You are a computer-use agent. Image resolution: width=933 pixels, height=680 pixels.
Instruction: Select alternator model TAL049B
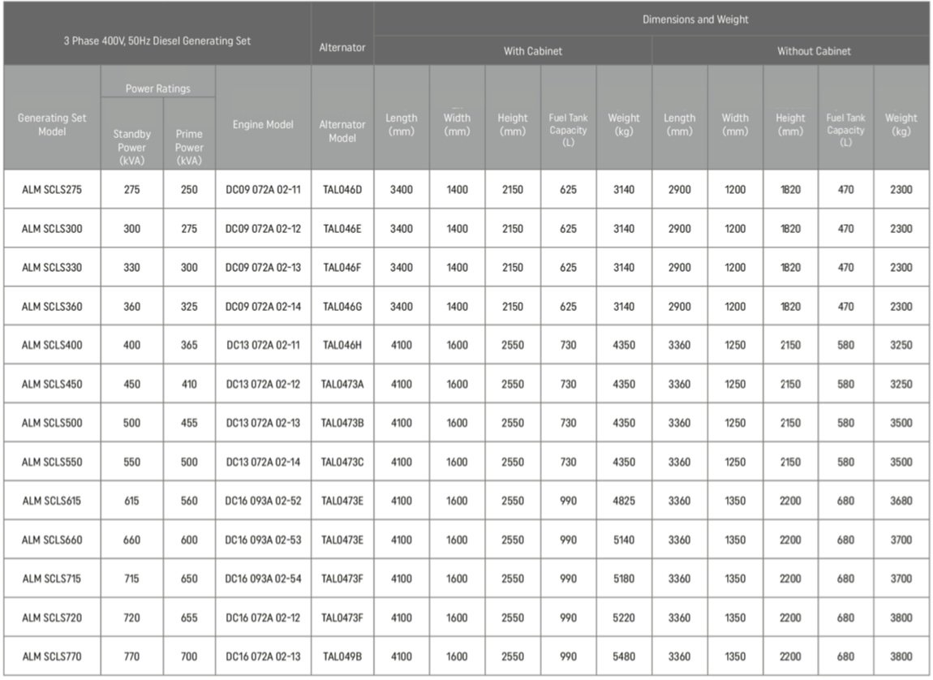[342, 656]
